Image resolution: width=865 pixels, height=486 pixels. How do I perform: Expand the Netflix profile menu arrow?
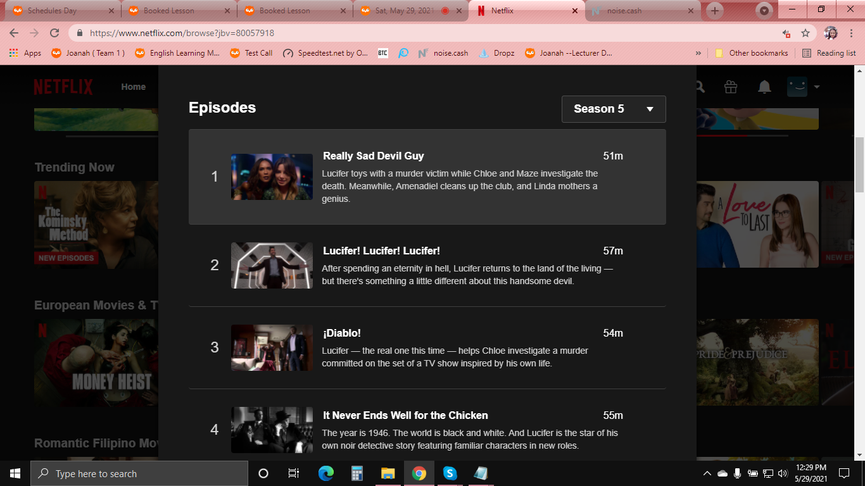[817, 87]
